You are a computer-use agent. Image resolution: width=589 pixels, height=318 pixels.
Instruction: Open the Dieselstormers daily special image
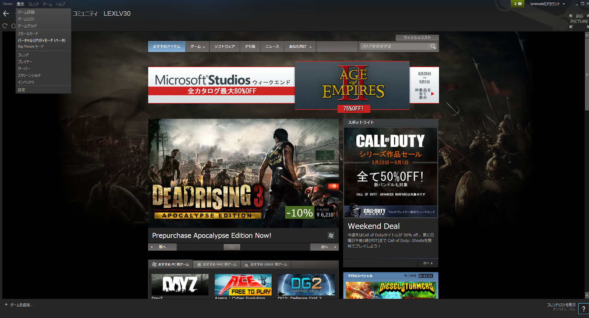click(391, 290)
